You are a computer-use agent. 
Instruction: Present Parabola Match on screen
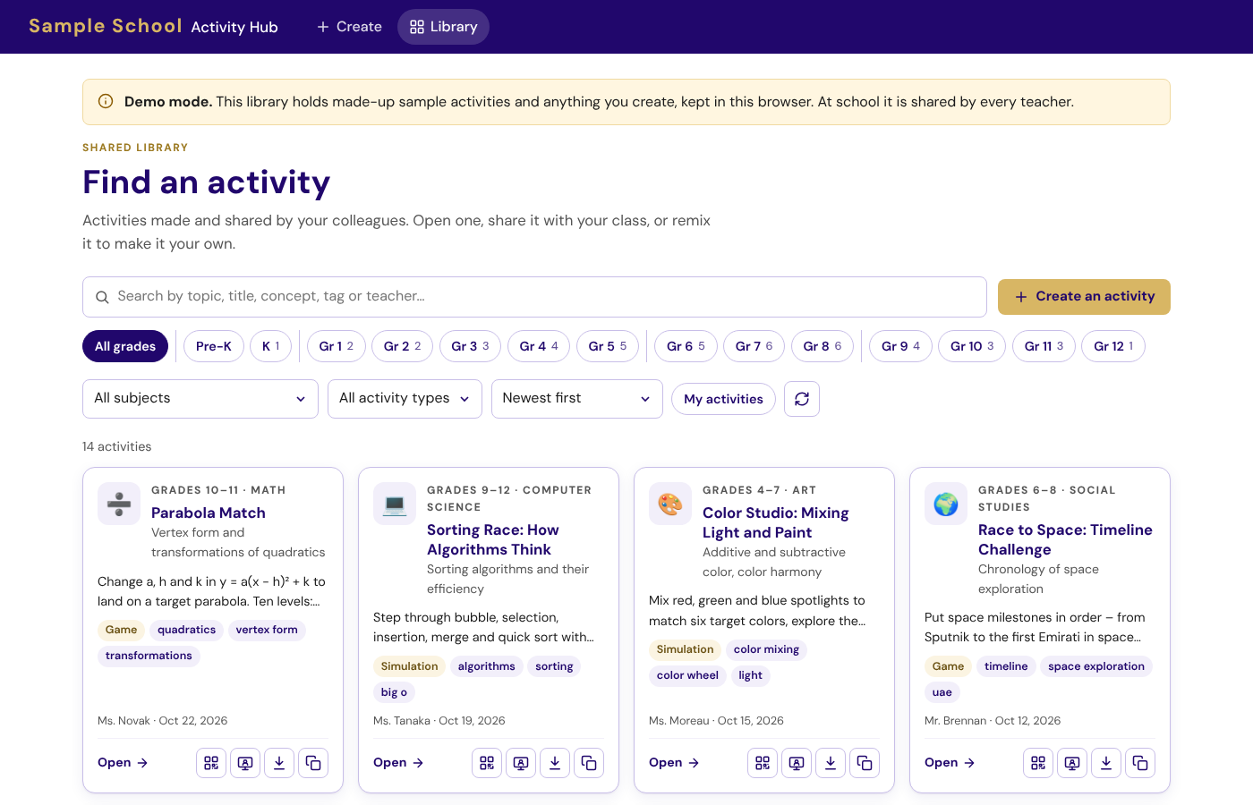tap(245, 763)
